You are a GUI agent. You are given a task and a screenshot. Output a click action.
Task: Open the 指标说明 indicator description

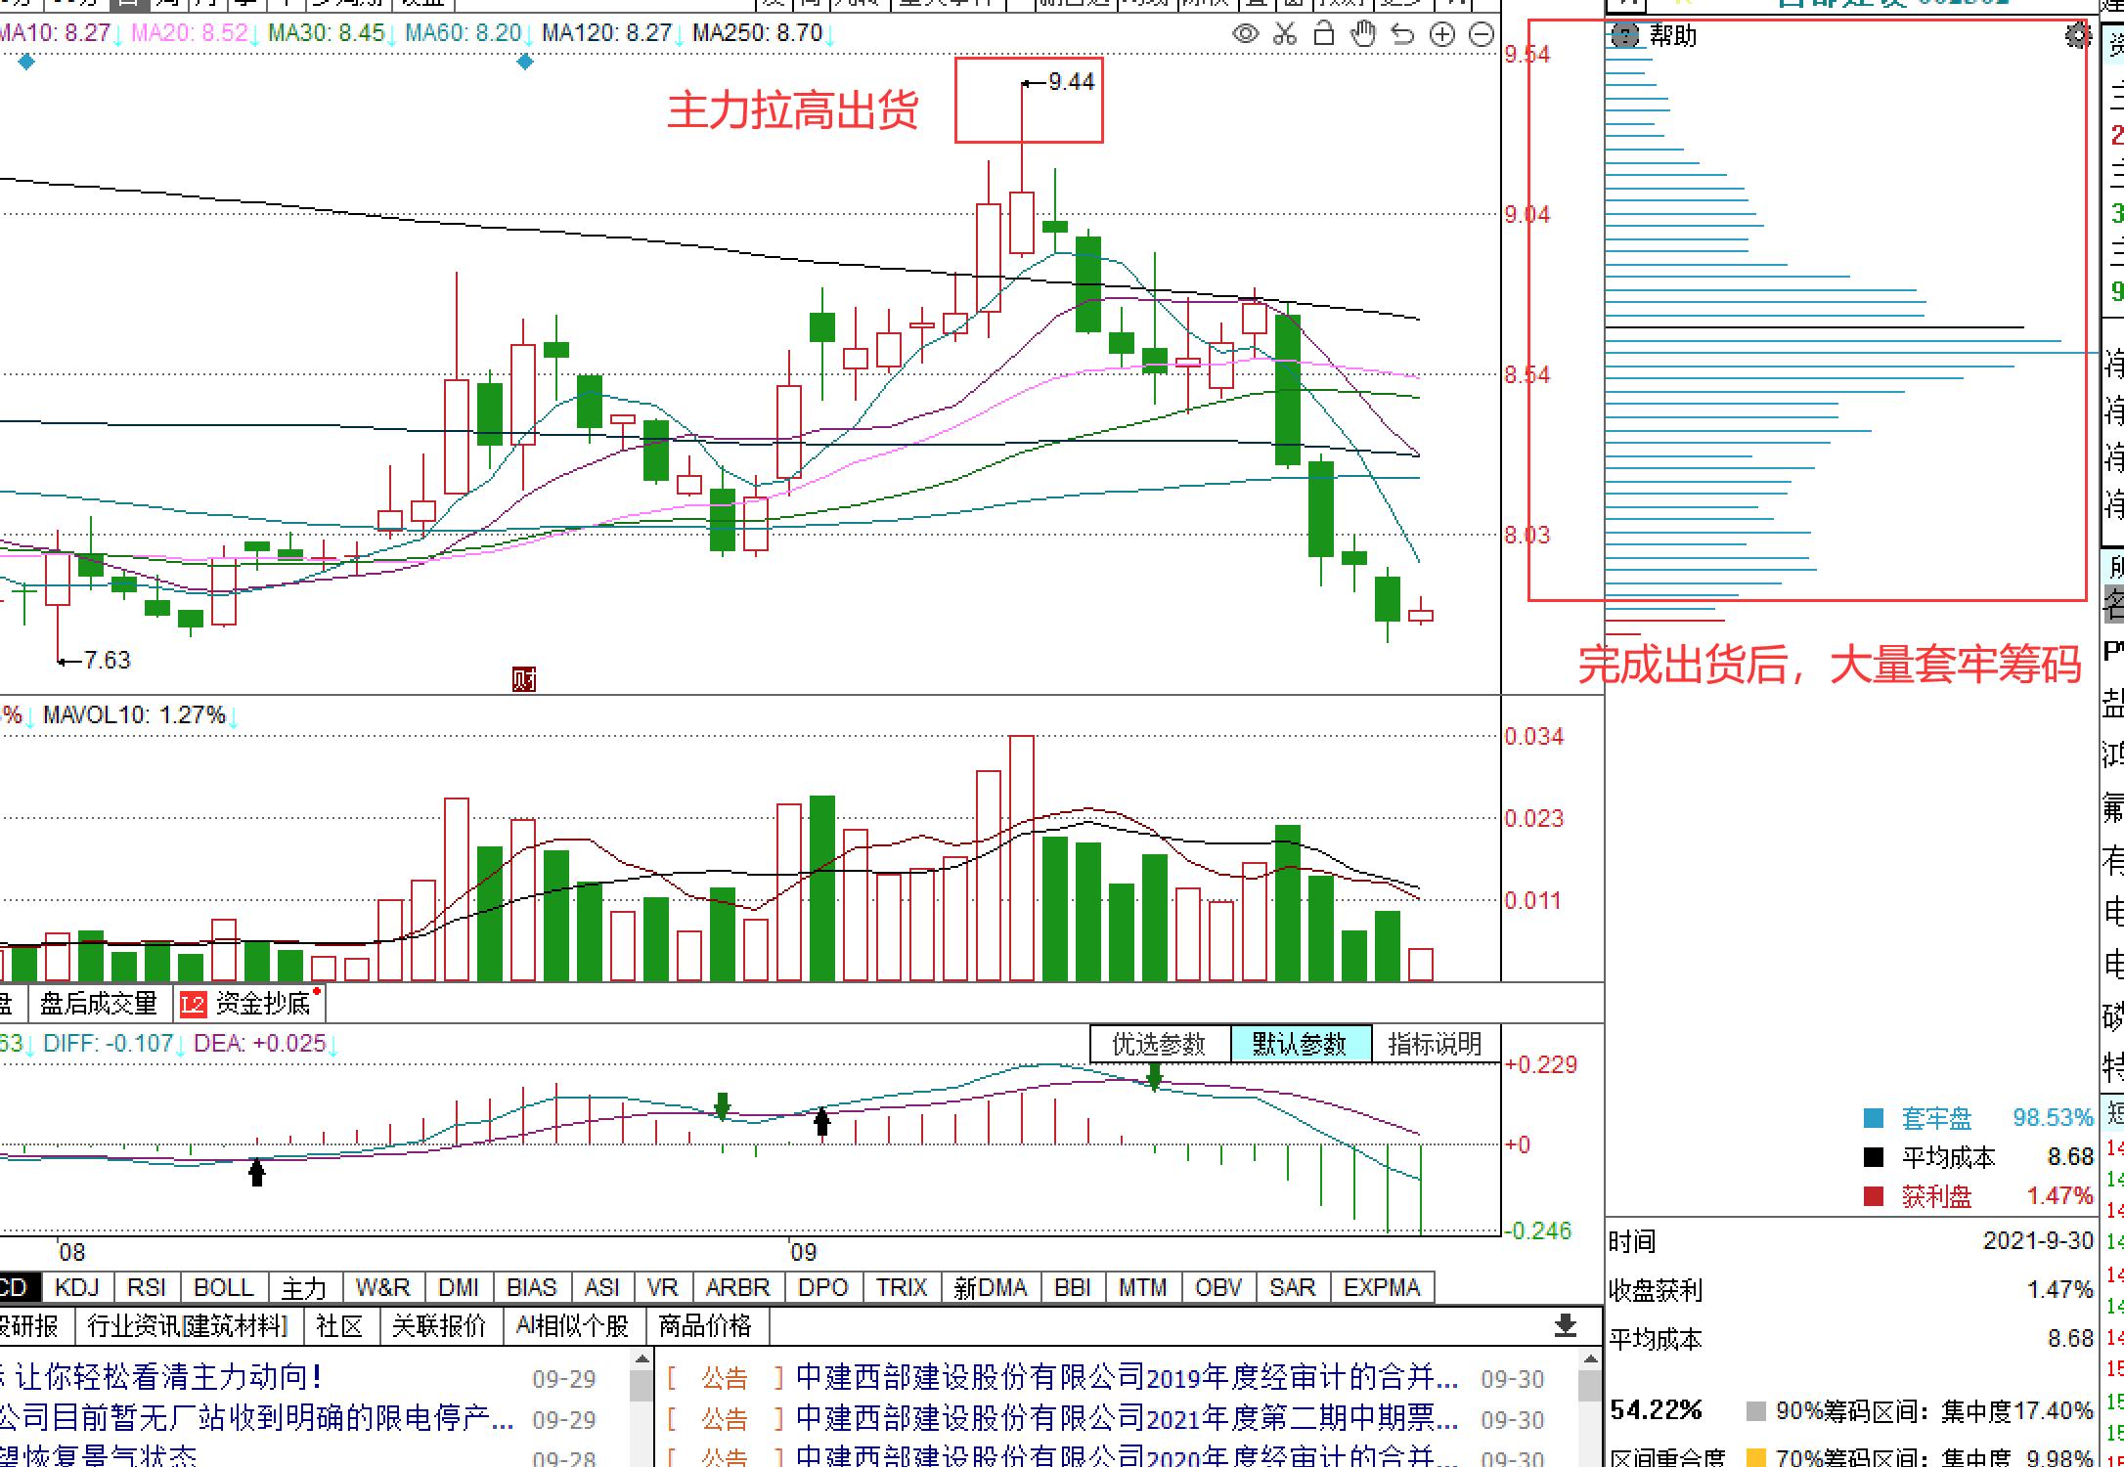point(1435,1044)
